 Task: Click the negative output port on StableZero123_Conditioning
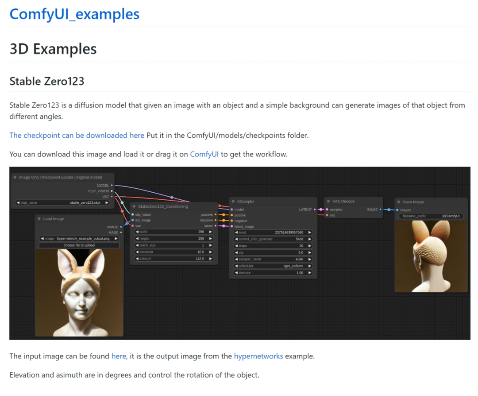pyautogui.click(x=216, y=220)
